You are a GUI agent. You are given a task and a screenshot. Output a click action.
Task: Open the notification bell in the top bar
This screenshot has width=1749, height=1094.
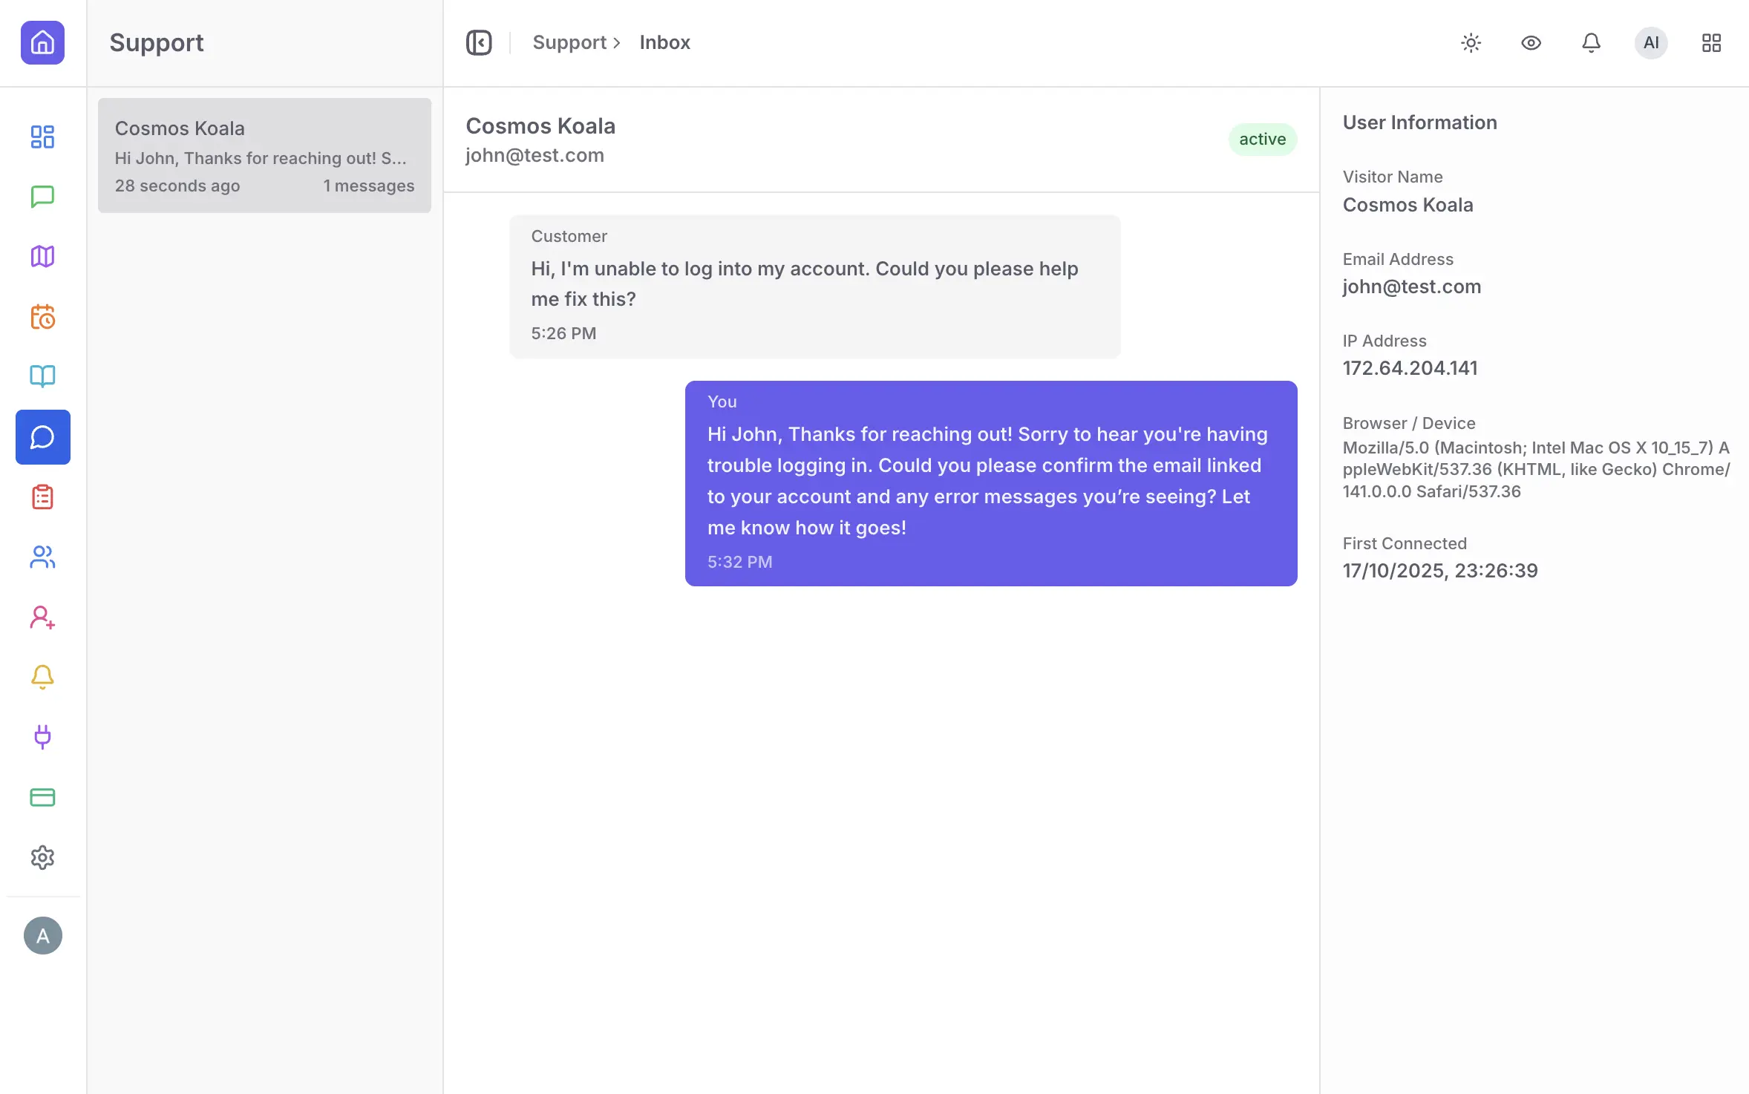[1589, 43]
